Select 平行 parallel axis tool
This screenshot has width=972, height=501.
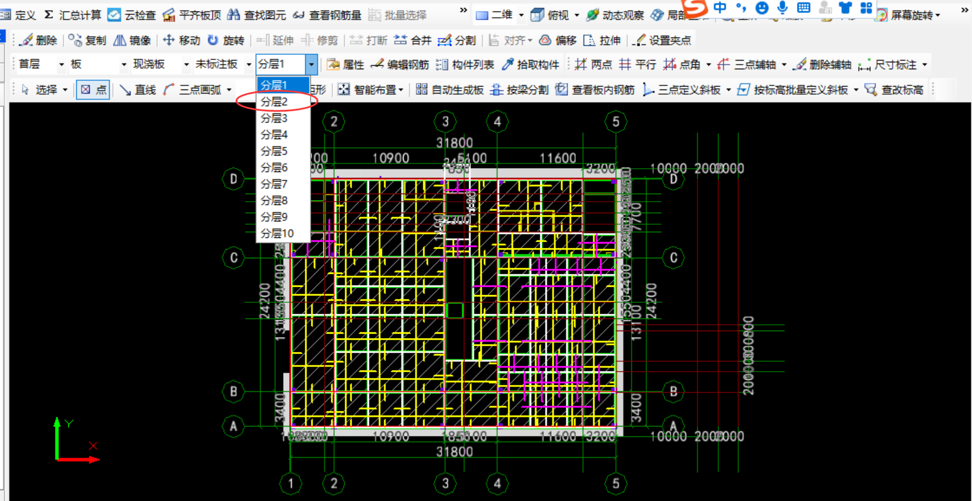point(637,64)
